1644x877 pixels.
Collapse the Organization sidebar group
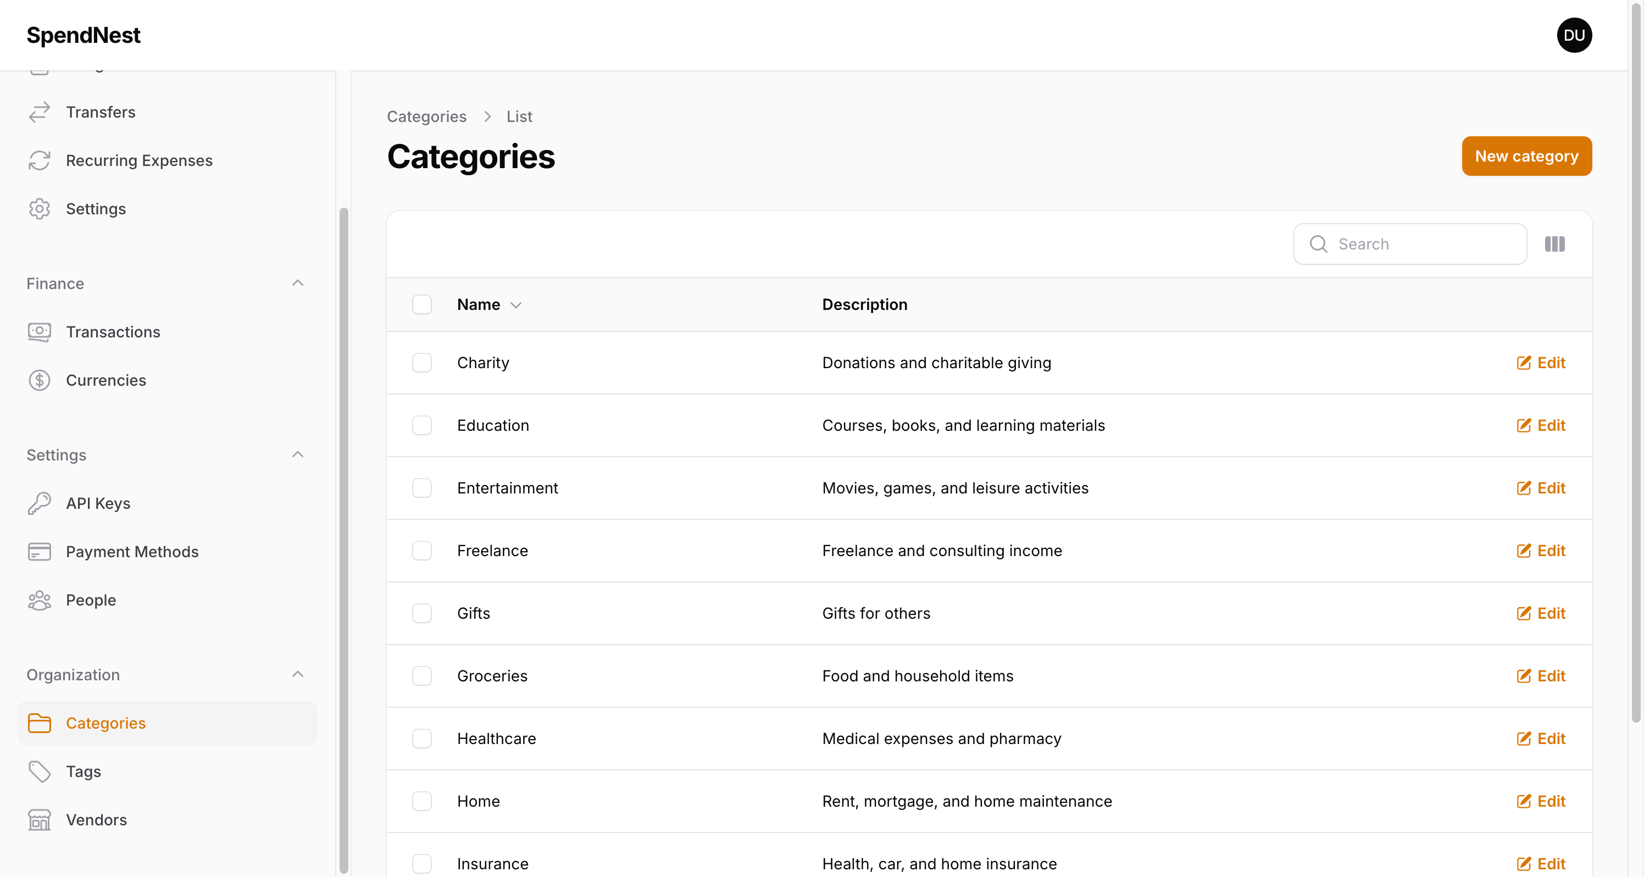pos(297,674)
